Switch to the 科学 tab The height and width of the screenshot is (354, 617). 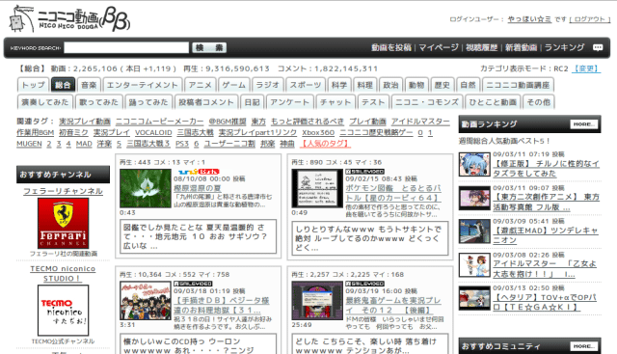[339, 85]
